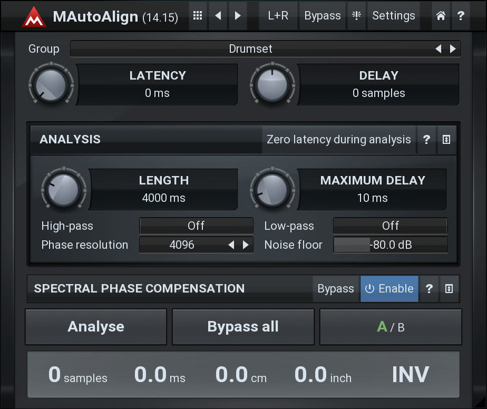
Task: Open help for the Analysis section
Action: pyautogui.click(x=426, y=140)
